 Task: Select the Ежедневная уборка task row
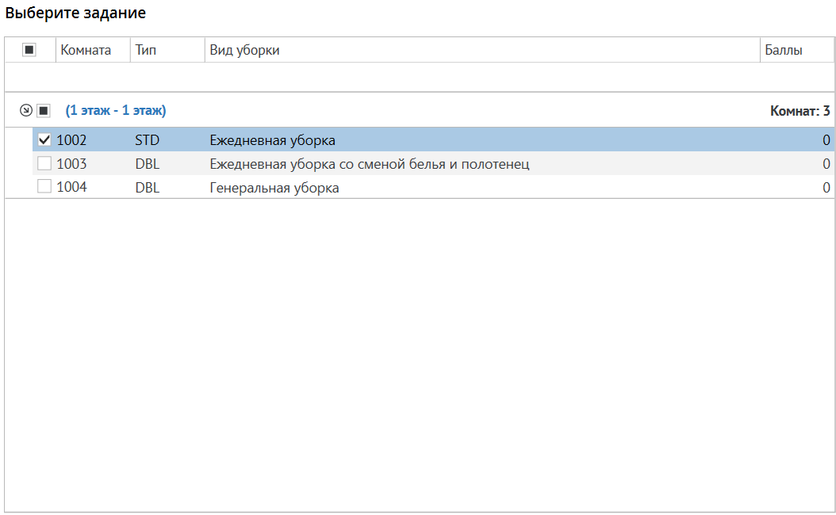click(x=272, y=140)
